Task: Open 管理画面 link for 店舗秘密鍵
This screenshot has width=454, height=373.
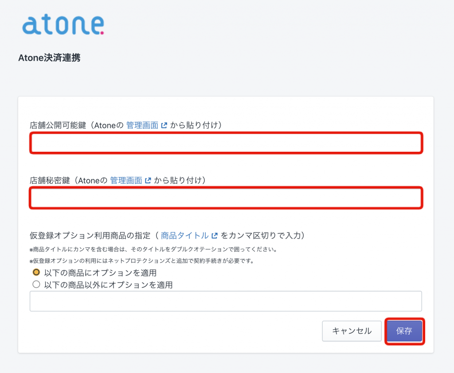Action: (x=126, y=180)
